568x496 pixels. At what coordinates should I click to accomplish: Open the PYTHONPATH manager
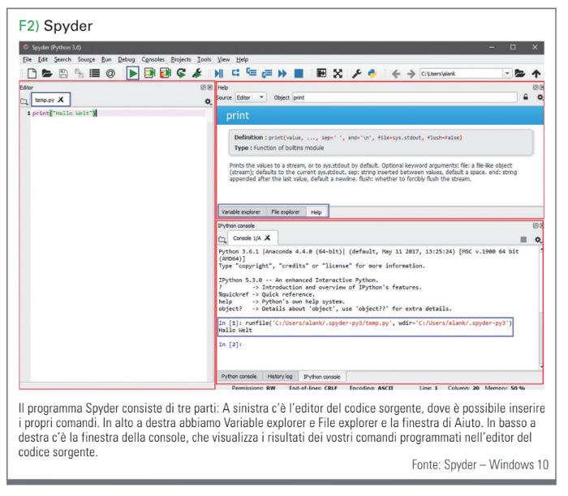pyautogui.click(x=372, y=74)
